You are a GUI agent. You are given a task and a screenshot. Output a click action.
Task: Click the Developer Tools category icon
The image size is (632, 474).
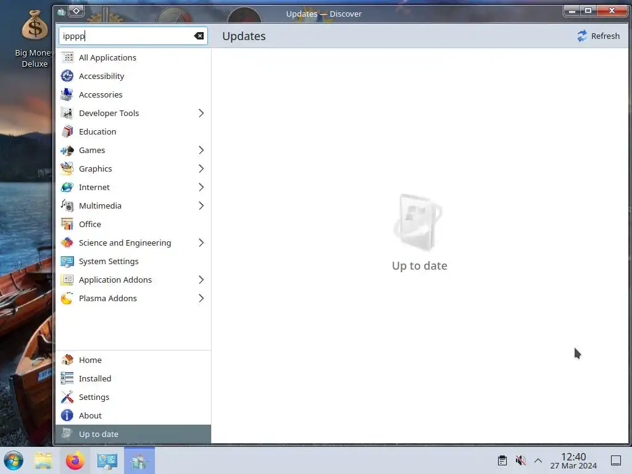(x=67, y=114)
